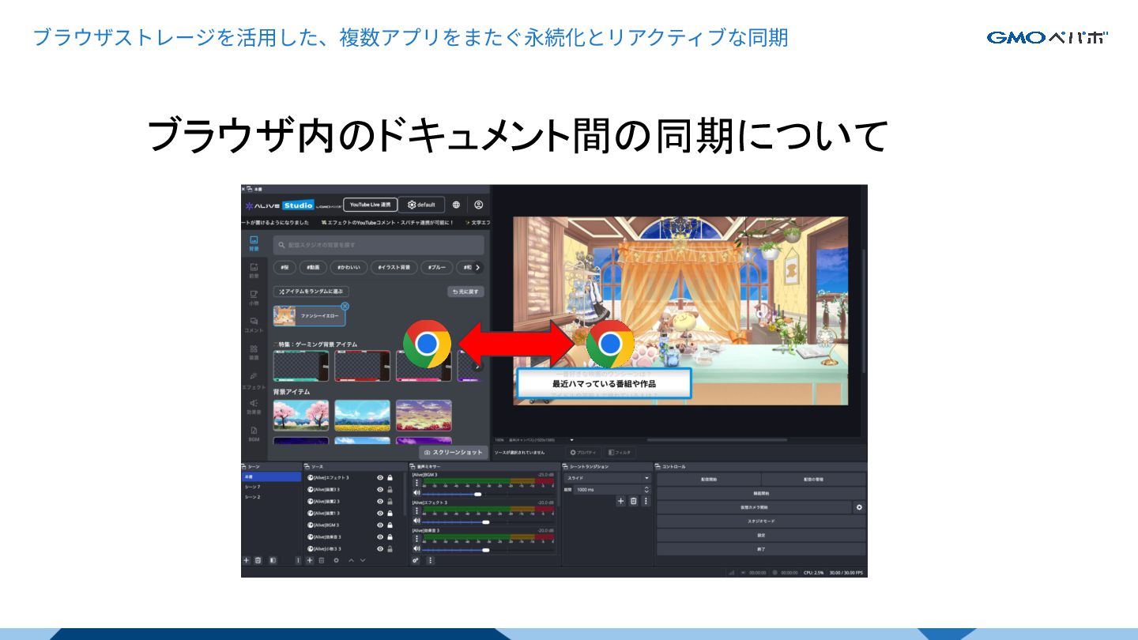Open audio mixer menu dots in mixer toolbar

430,560
